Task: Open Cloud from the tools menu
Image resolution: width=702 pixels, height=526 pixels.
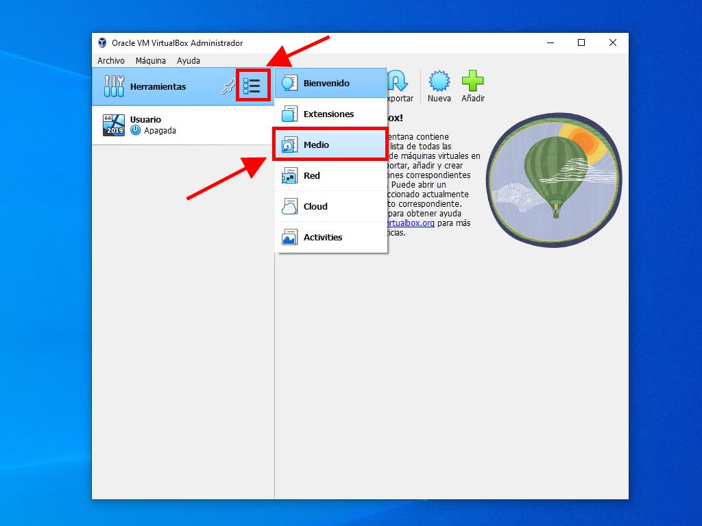Action: [330, 207]
